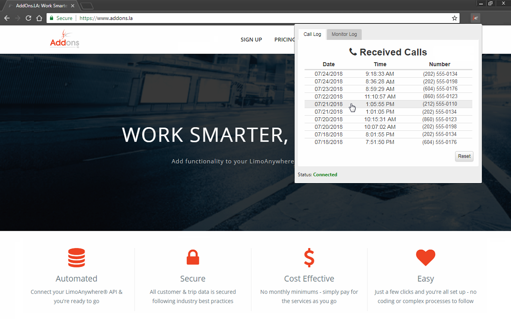
Task: Switch to the Monitor Log tab
Action: pos(344,34)
